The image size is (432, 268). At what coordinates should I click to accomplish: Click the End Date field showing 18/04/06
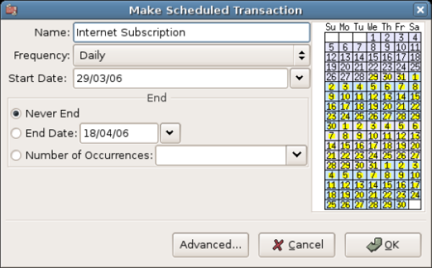pos(119,134)
